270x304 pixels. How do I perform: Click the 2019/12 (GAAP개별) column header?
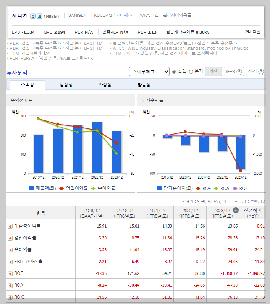[x=92, y=213]
